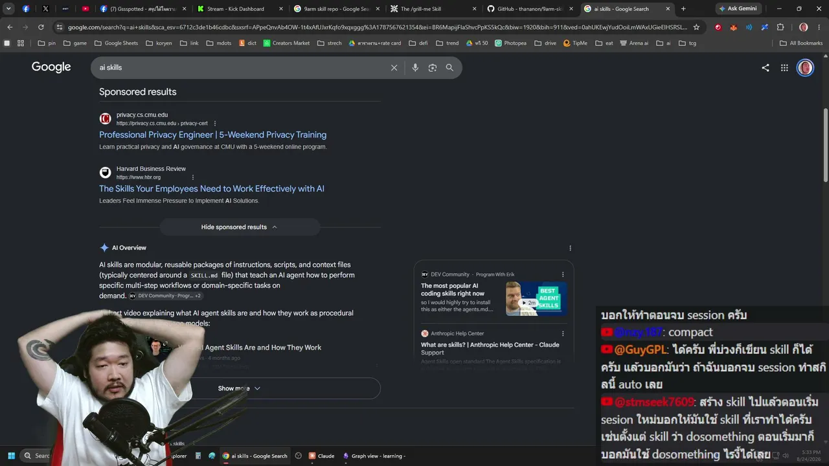Open options for the AI Overview
829x466 pixels.
point(570,248)
